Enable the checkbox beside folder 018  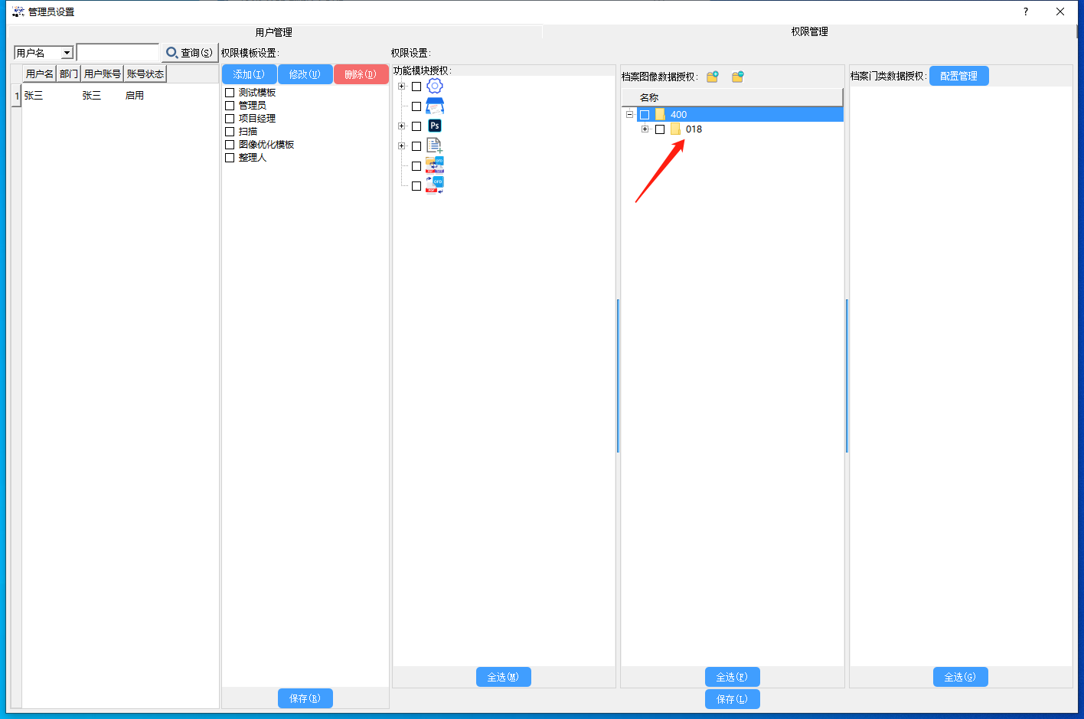660,129
